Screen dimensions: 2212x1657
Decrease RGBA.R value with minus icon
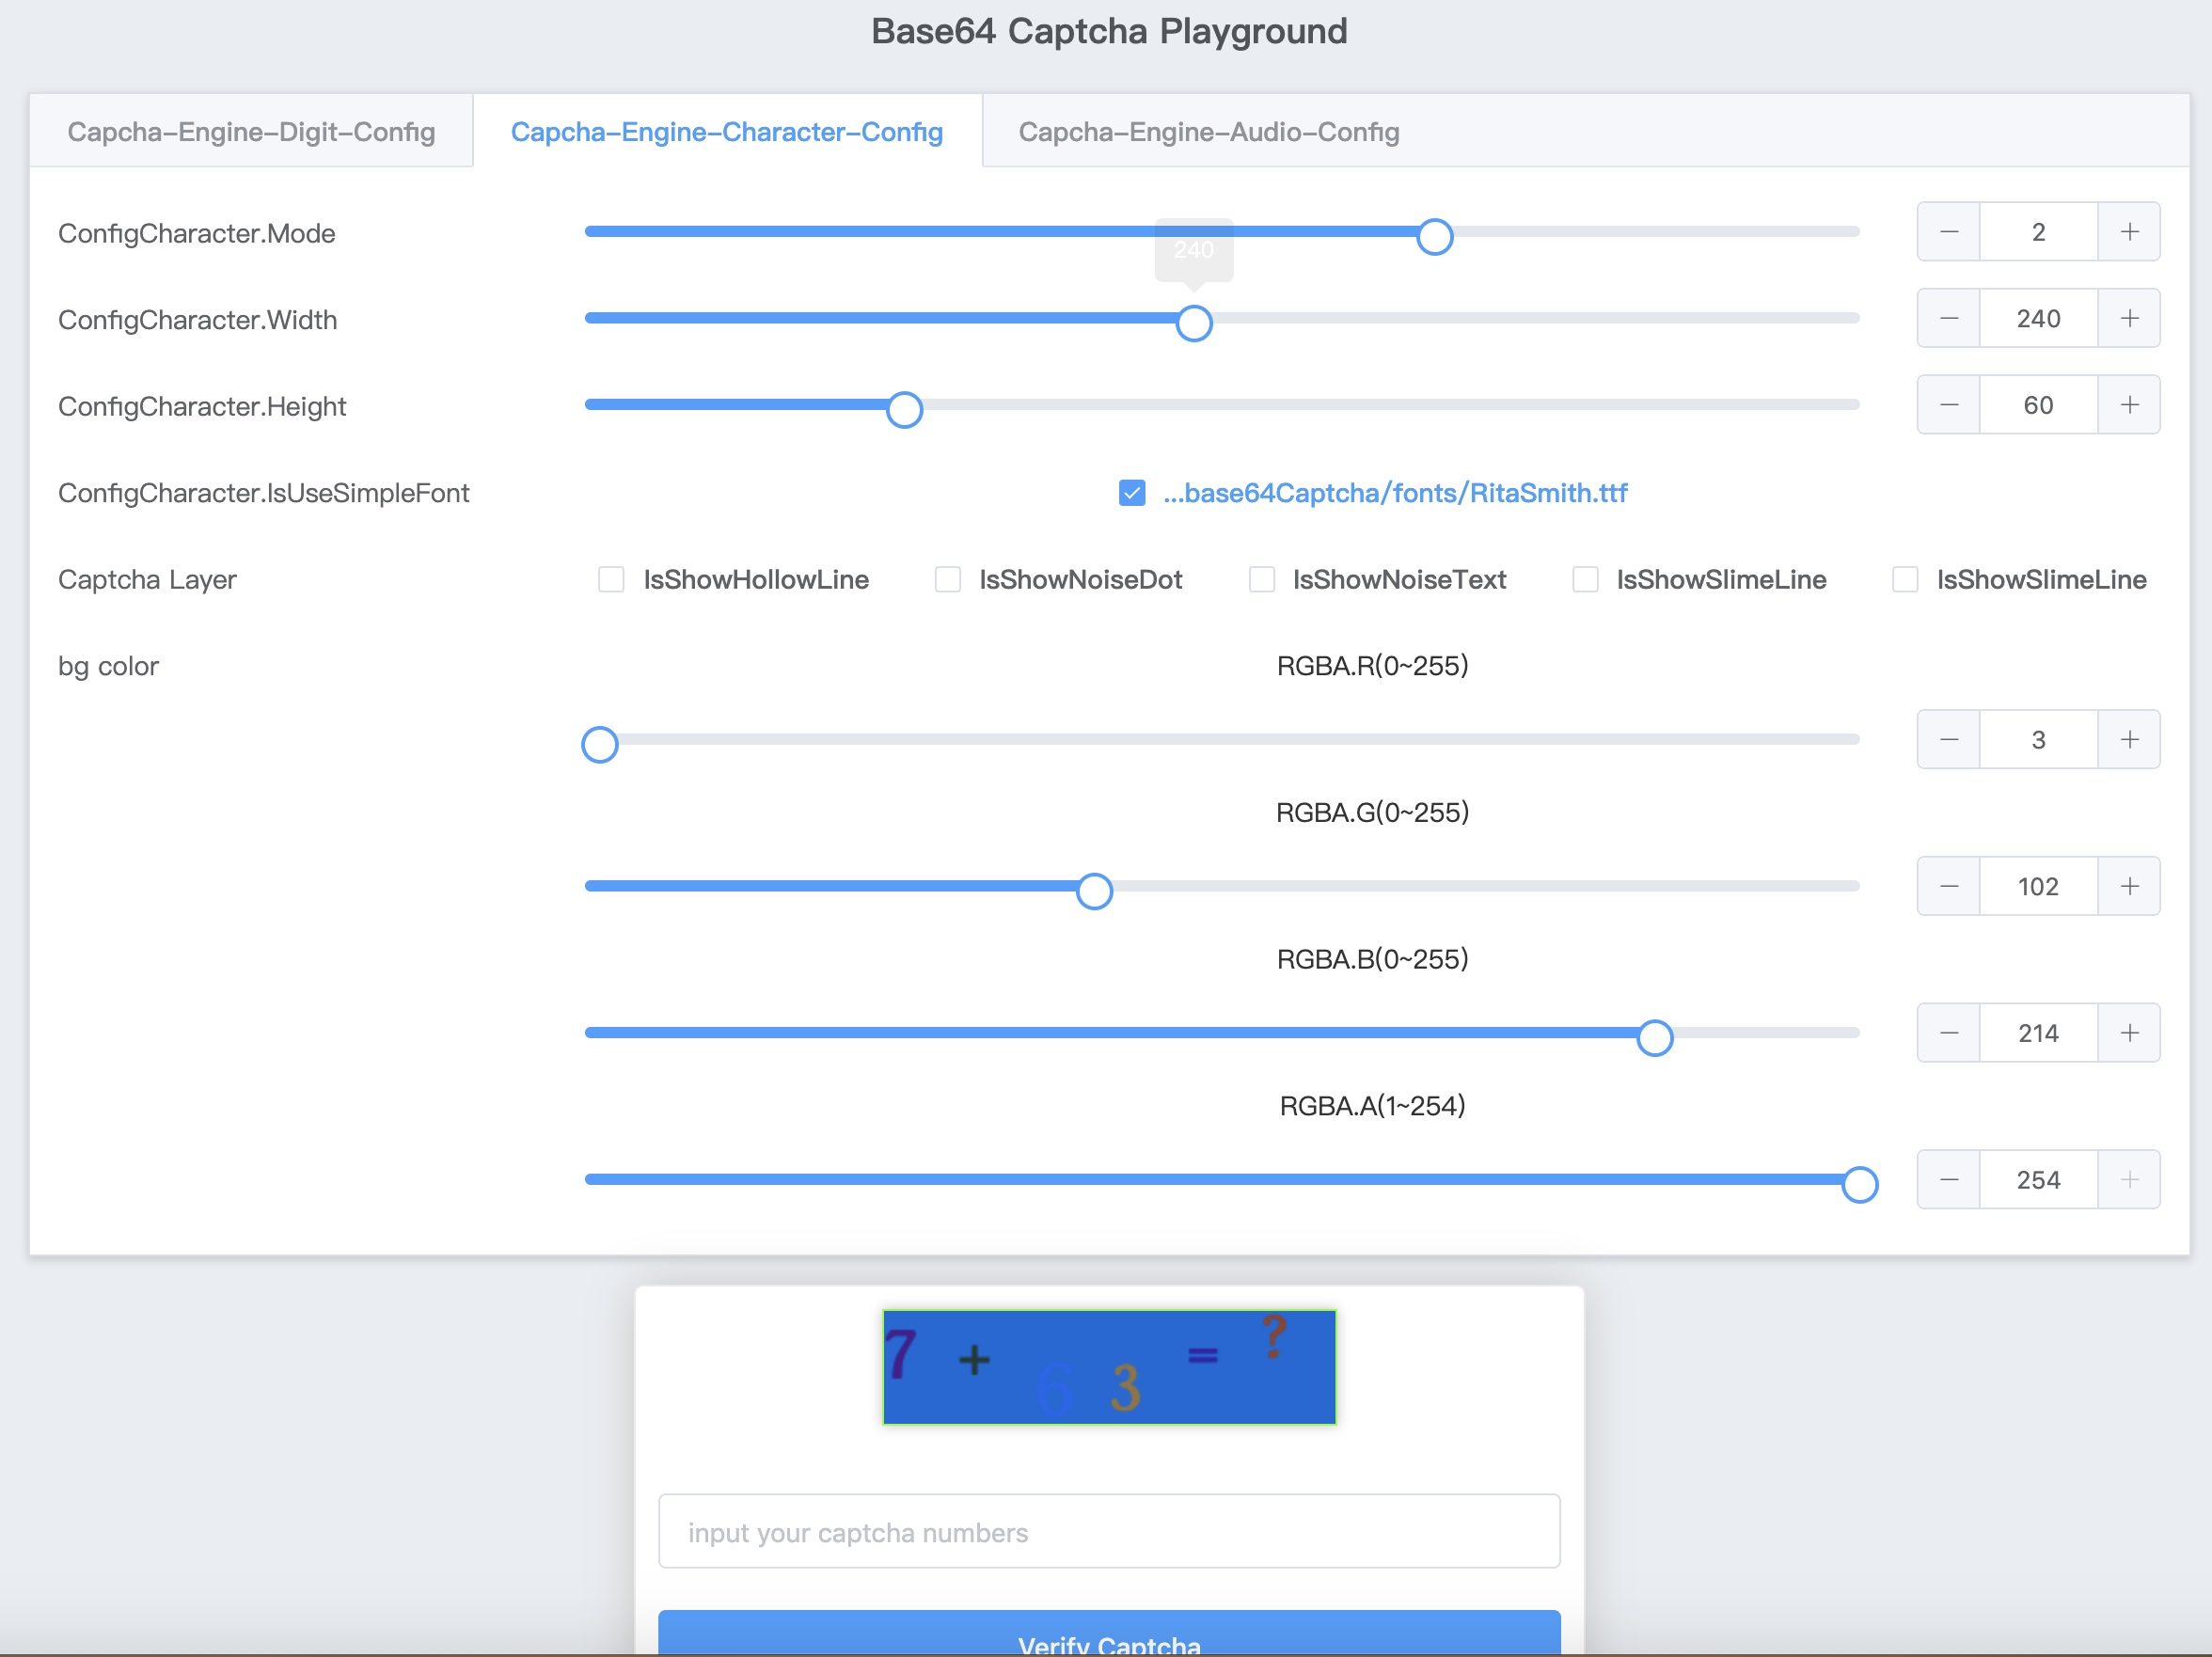coord(1949,740)
